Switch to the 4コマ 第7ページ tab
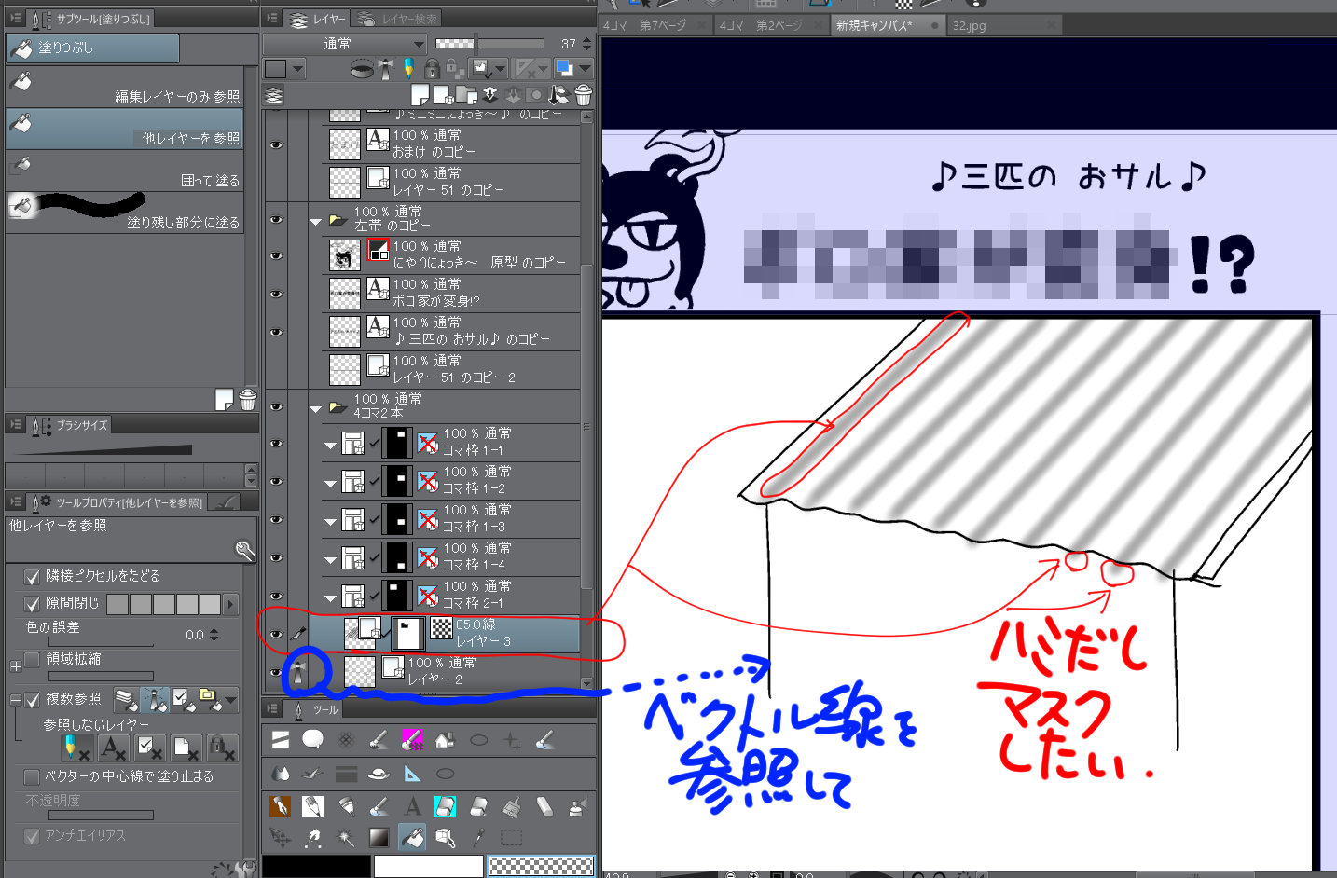Image resolution: width=1337 pixels, height=878 pixels. click(x=656, y=26)
